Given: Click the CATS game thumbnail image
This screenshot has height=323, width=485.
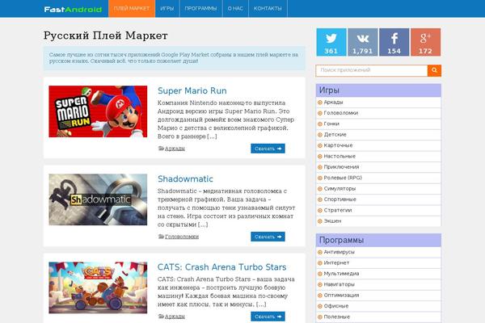Looking at the screenshot, I should coord(98,287).
